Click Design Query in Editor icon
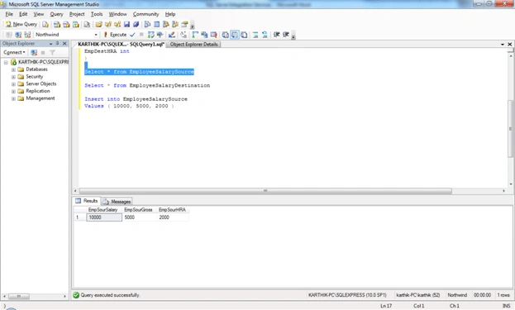 point(171,35)
